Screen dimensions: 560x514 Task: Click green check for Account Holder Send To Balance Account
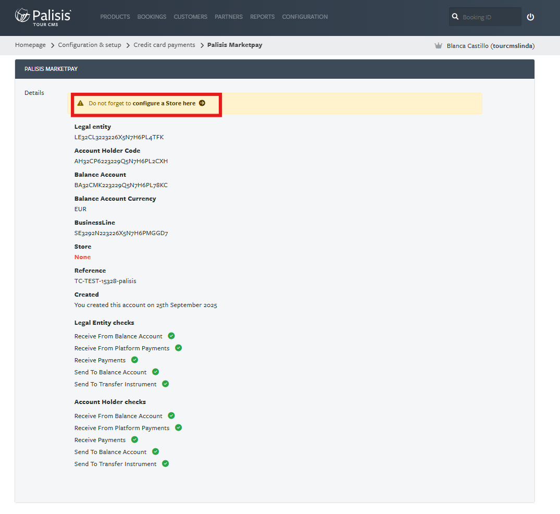coord(155,451)
